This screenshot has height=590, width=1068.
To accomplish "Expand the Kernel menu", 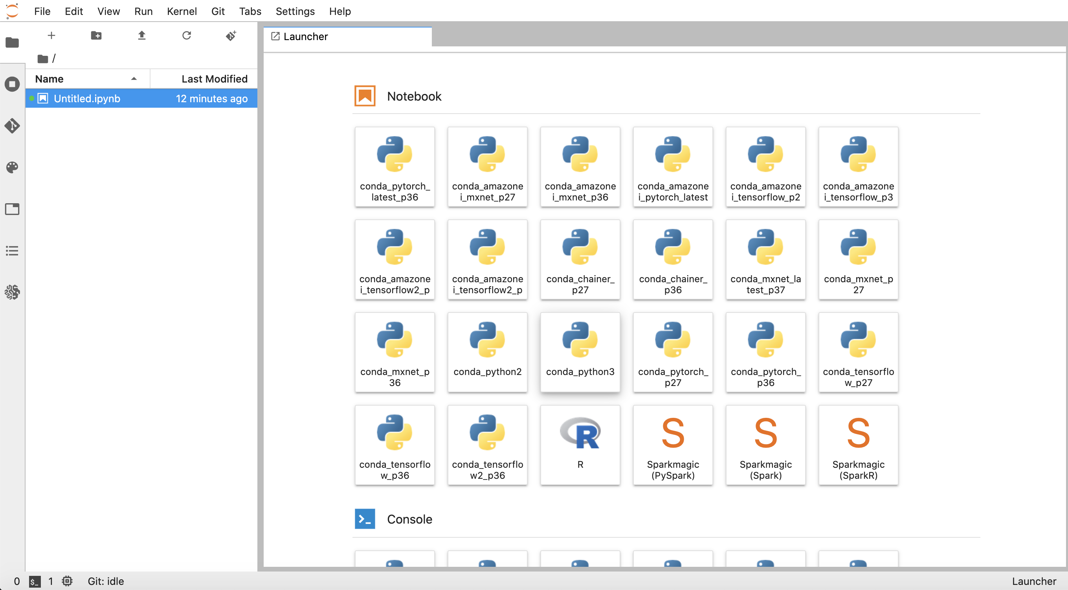I will (182, 11).
